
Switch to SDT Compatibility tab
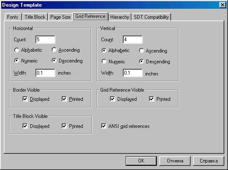click(x=151, y=17)
